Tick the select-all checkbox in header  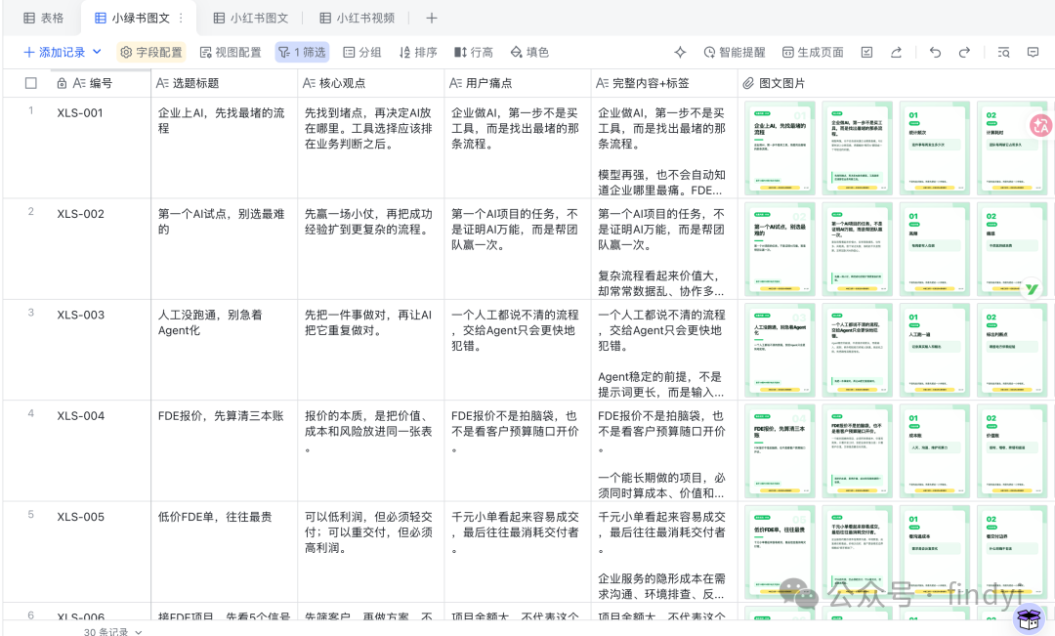[31, 83]
